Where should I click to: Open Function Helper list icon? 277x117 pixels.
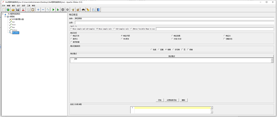point(94,10)
